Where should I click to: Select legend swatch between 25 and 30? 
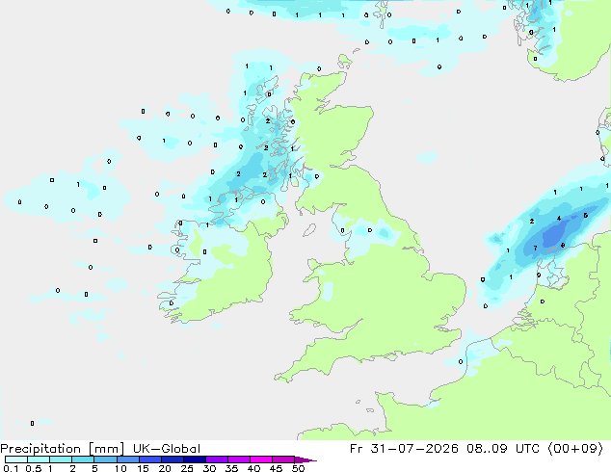pyautogui.click(x=194, y=459)
